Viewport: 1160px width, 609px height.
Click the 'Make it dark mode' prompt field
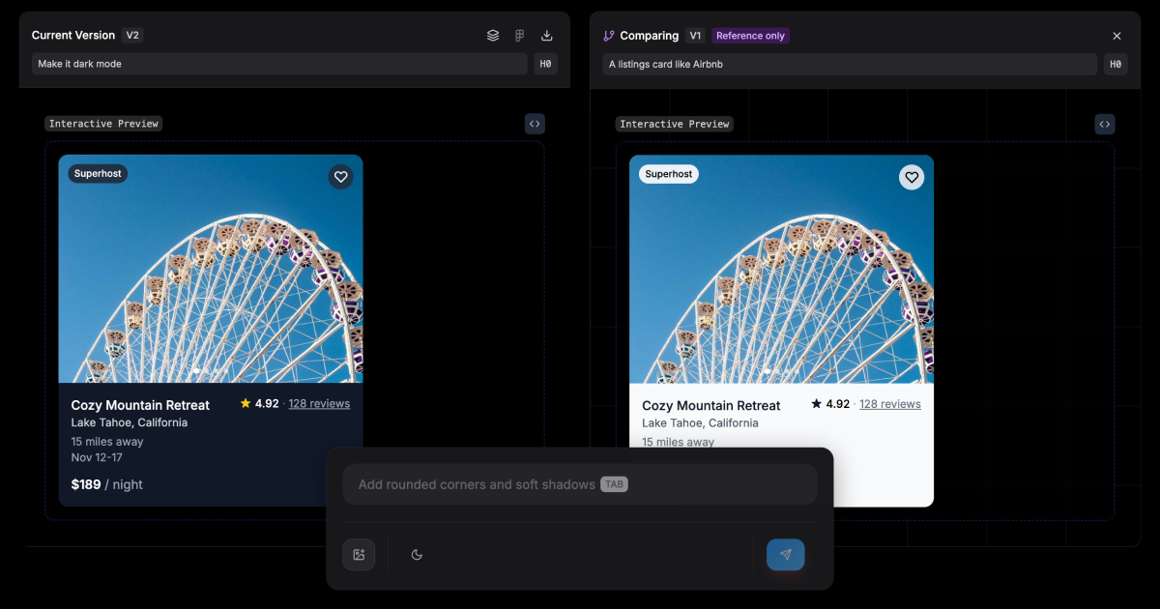pos(279,64)
